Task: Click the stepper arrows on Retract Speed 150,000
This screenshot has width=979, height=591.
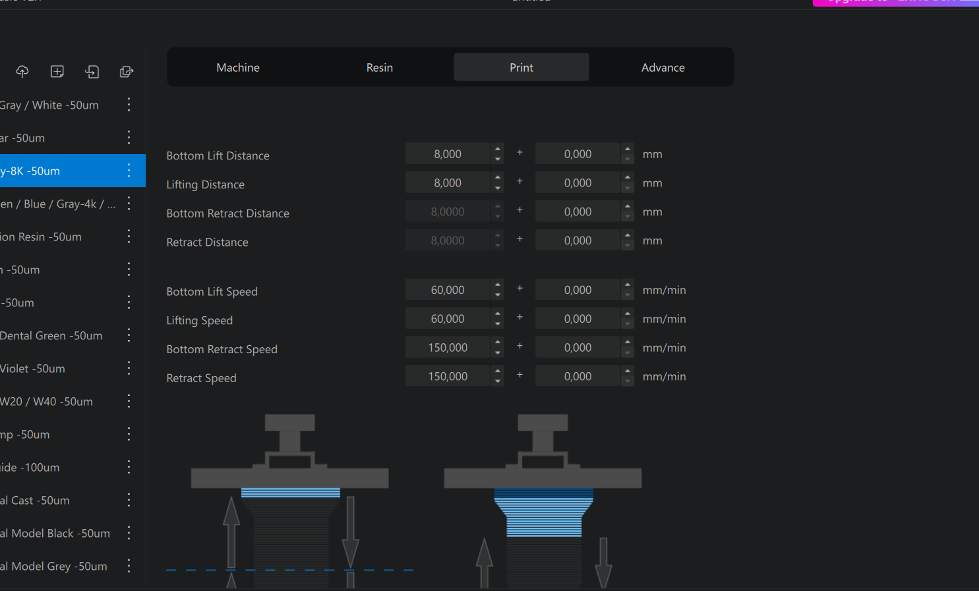Action: tap(498, 377)
